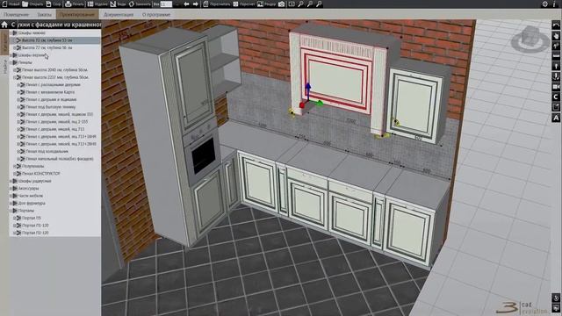Switch to the Проектирование tab
Viewport: 562px width, 316px height.
tap(77, 15)
